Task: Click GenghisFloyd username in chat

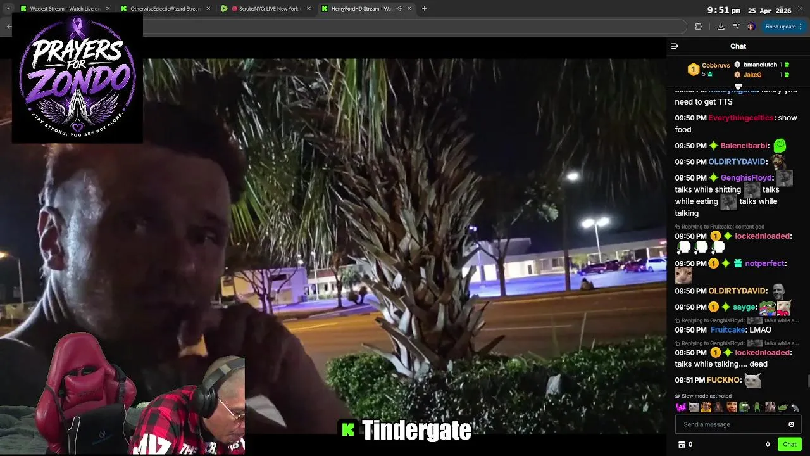Action: coord(746,178)
